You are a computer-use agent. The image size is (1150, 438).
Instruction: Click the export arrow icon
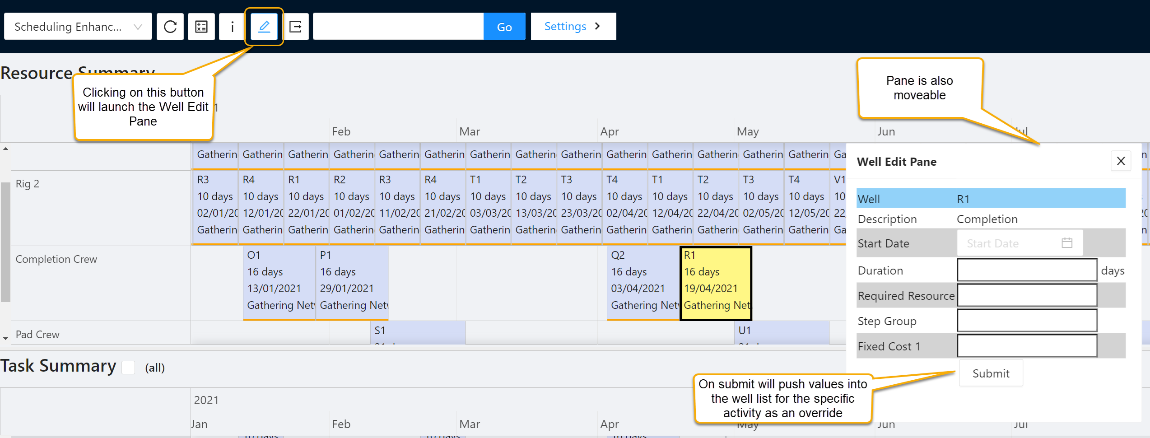[x=296, y=27]
